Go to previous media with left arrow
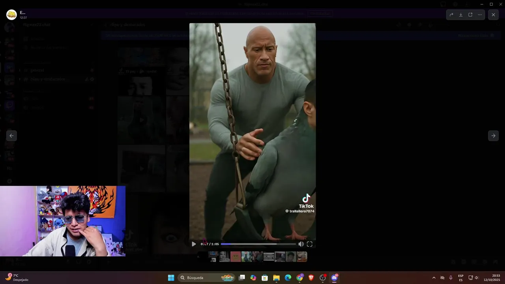 pyautogui.click(x=11, y=136)
